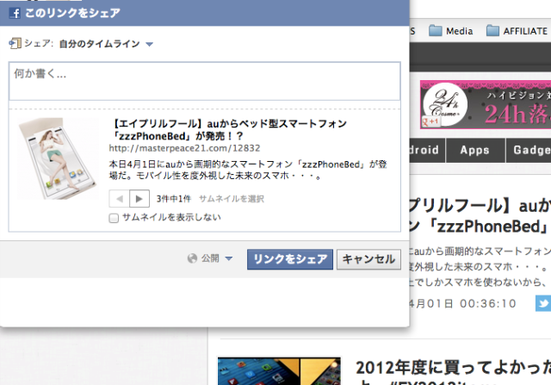Open the iPad thumbnail of the second article

tap(279, 371)
